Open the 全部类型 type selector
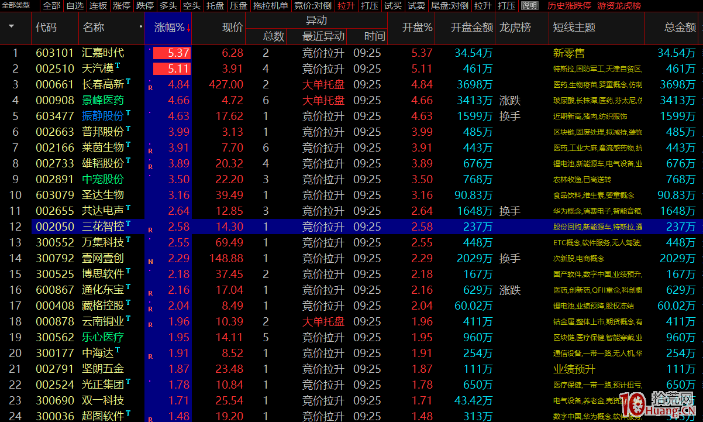The image size is (703, 422). pyautogui.click(x=15, y=5)
